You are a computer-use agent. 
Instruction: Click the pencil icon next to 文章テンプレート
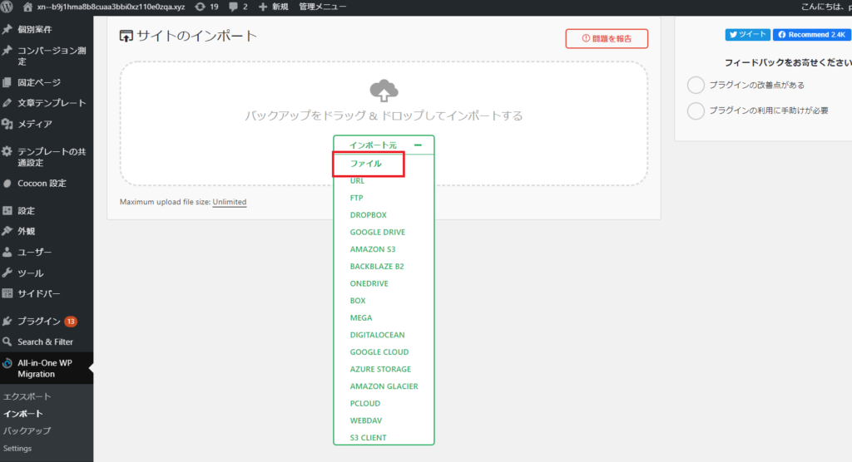click(7, 102)
